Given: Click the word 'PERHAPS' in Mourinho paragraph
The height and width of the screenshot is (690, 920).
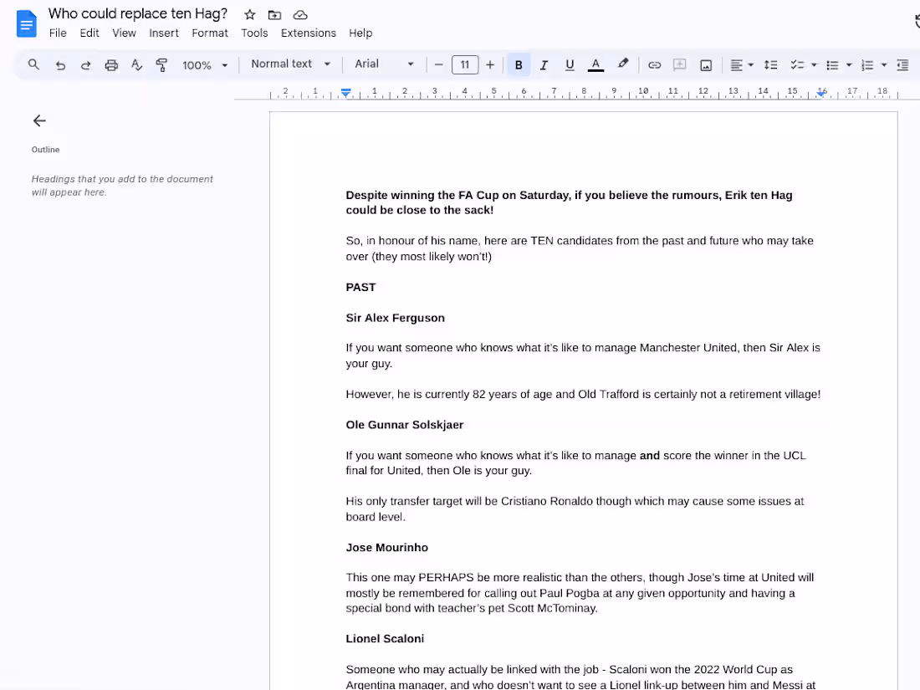Looking at the screenshot, I should (x=446, y=577).
